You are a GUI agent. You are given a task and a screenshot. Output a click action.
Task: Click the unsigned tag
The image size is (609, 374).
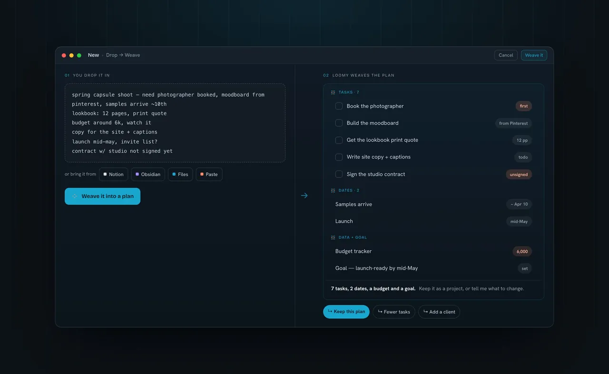[x=519, y=175]
